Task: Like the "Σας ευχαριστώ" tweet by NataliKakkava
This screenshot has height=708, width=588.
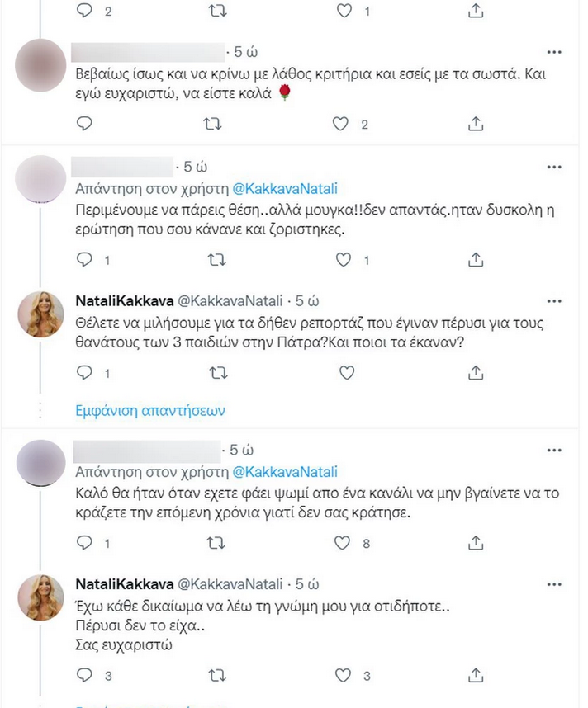Action: [x=340, y=677]
